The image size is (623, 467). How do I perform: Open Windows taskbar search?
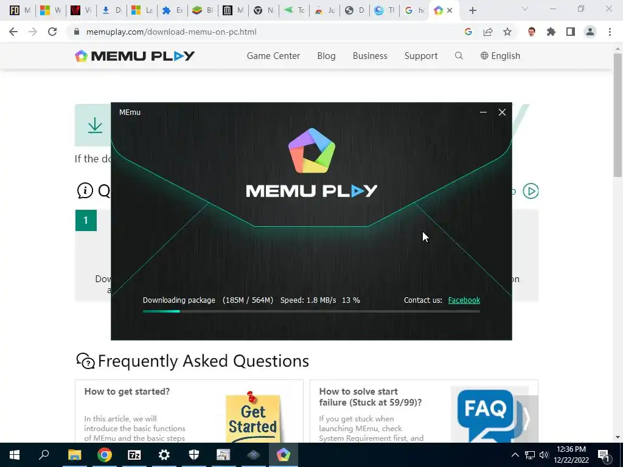click(x=44, y=455)
